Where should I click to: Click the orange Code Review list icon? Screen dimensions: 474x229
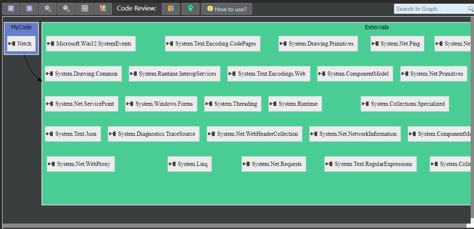pos(171,9)
